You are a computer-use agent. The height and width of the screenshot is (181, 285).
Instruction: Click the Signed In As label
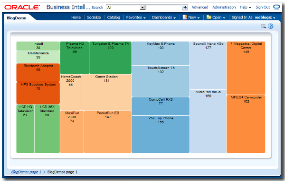point(242,17)
